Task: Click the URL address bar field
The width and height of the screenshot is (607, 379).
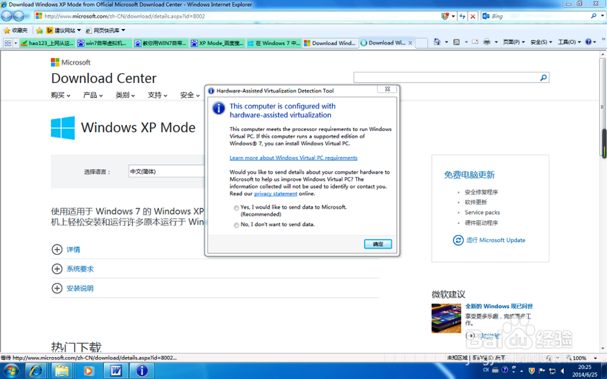Action: [237, 16]
